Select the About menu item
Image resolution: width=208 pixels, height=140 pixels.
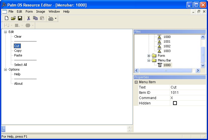pos(19,84)
